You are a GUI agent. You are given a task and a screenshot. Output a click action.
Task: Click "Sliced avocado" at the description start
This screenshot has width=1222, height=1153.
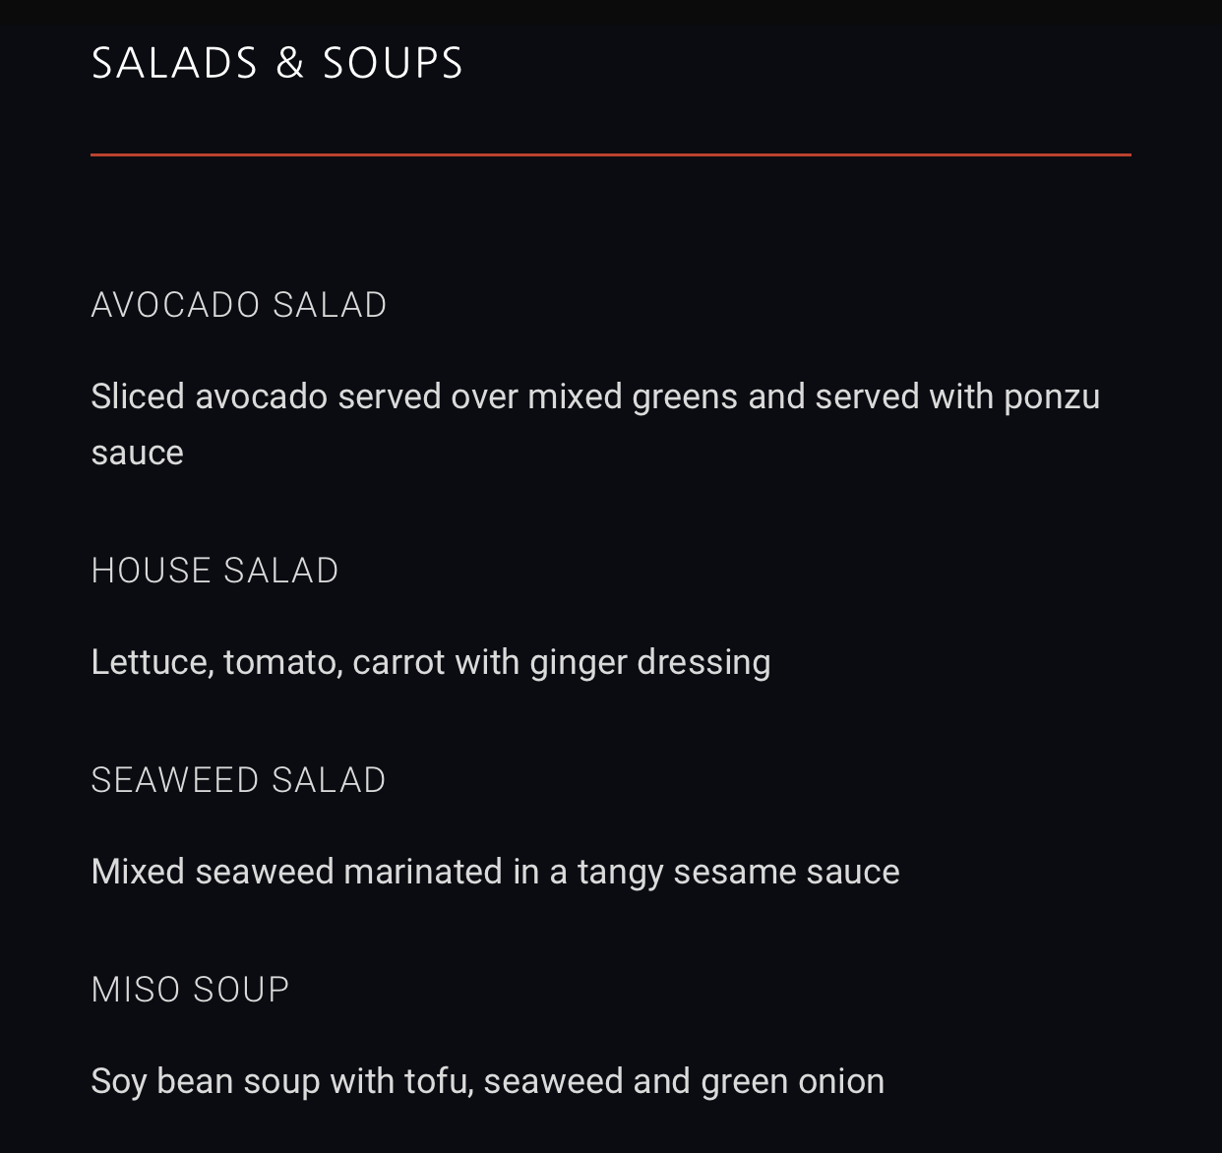tap(209, 396)
